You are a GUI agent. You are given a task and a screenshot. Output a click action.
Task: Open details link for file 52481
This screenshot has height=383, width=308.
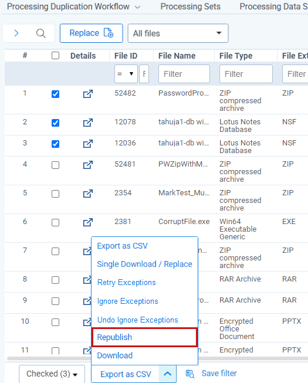pos(87,165)
